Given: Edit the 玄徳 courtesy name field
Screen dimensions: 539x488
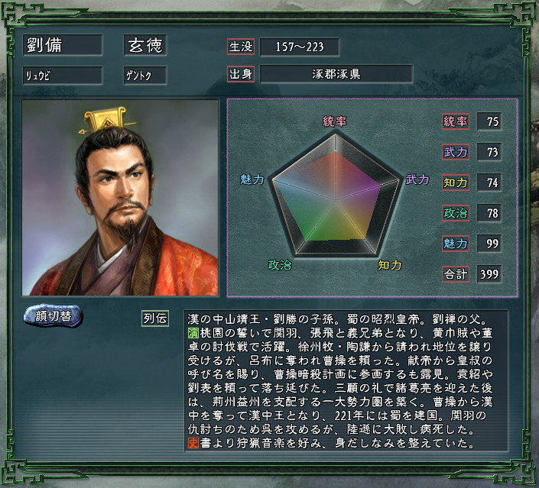Looking at the screenshot, I should [145, 44].
